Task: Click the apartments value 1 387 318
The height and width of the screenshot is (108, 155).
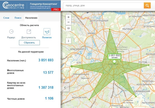Action: tap(46, 87)
